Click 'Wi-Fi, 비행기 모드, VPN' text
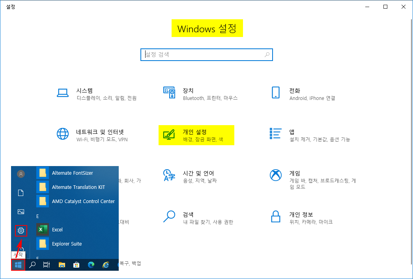 click(102, 139)
